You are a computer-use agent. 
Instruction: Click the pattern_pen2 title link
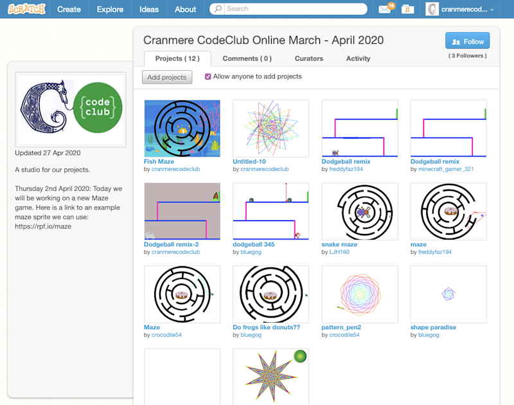pos(341,327)
